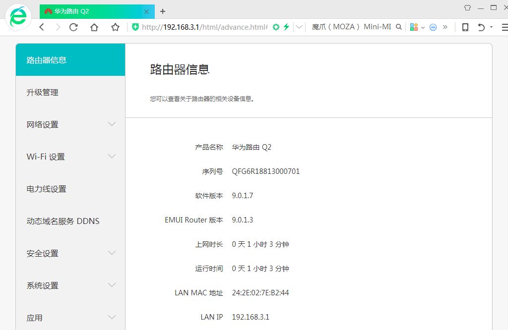Click the blue round extension icon
The height and width of the screenshot is (330, 508).
433,27
